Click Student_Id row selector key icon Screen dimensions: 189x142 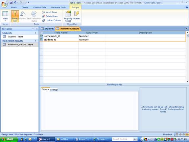click(41, 39)
